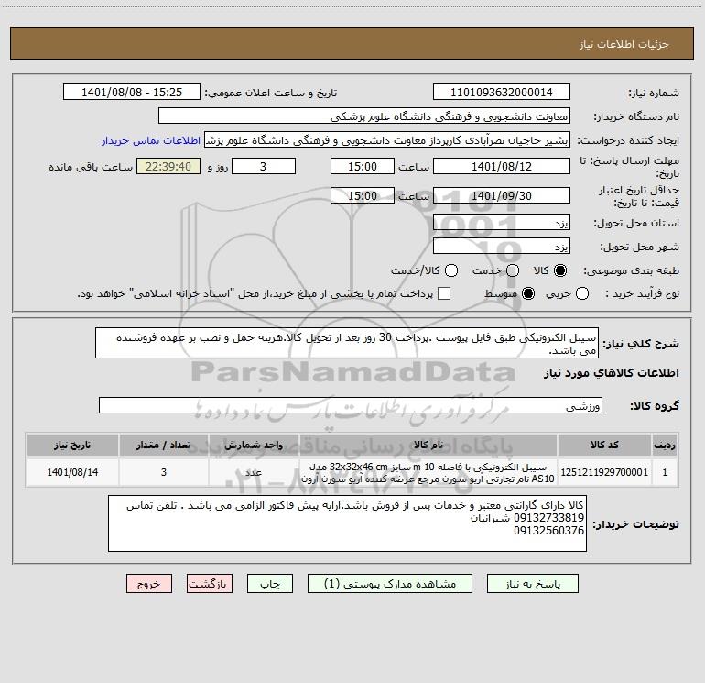705x683 pixels.
Task: Click the quantity cell in row 1
Action: tap(164, 472)
